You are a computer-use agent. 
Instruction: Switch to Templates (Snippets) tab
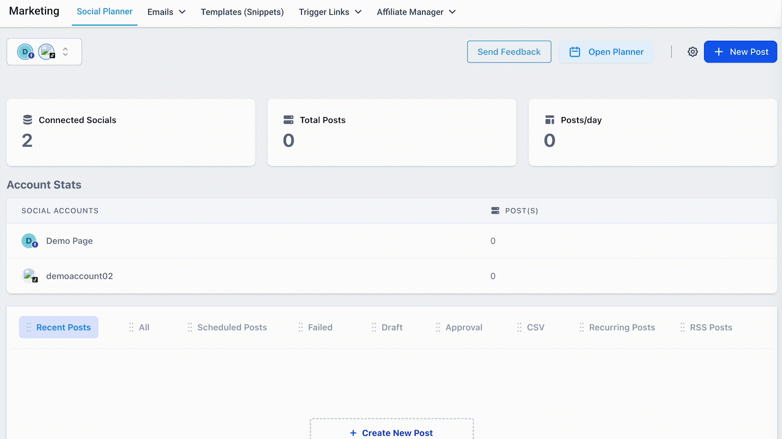click(242, 12)
